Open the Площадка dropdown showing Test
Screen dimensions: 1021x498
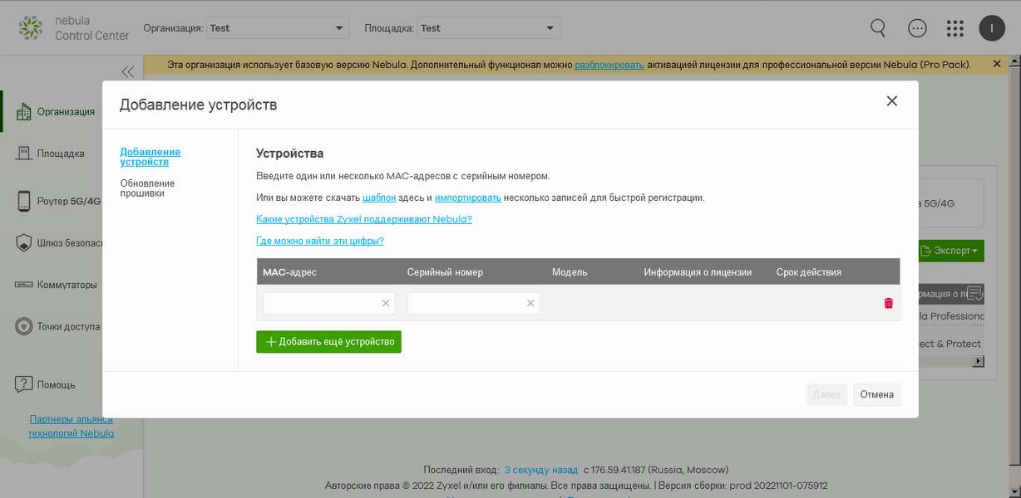(x=489, y=27)
